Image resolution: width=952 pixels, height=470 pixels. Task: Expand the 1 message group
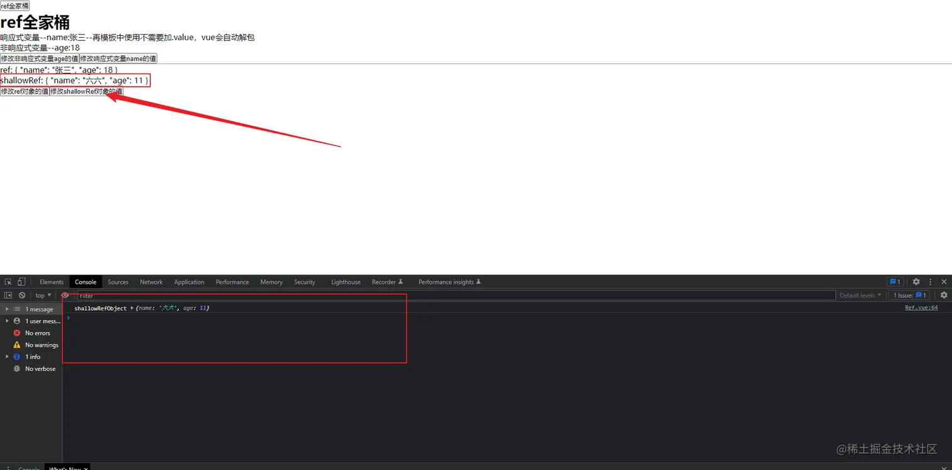coord(7,309)
